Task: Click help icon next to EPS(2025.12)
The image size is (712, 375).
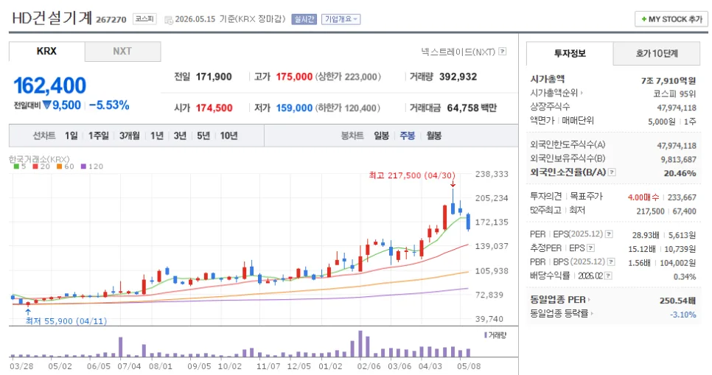Action: click(x=610, y=234)
